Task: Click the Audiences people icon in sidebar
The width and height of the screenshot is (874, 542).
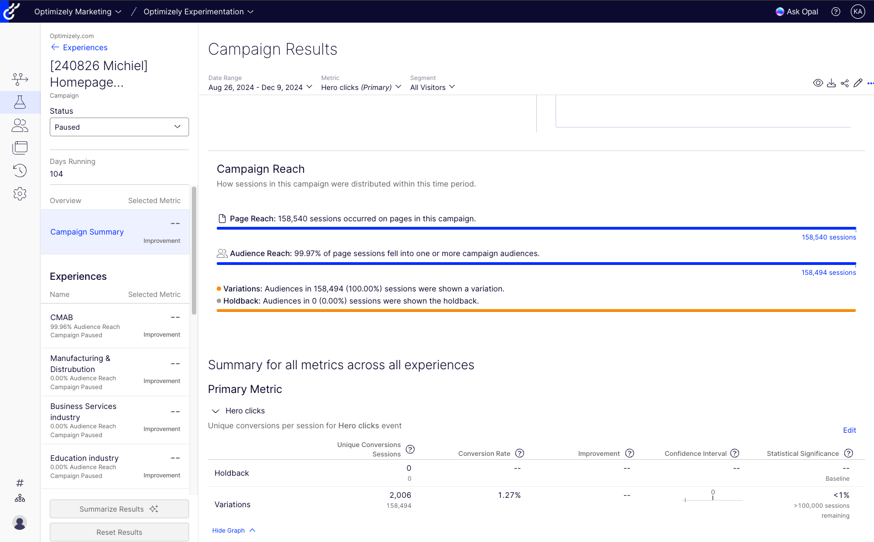Action: point(20,125)
